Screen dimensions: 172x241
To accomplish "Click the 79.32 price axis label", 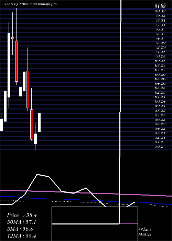I will pyautogui.click(x=160, y=16).
